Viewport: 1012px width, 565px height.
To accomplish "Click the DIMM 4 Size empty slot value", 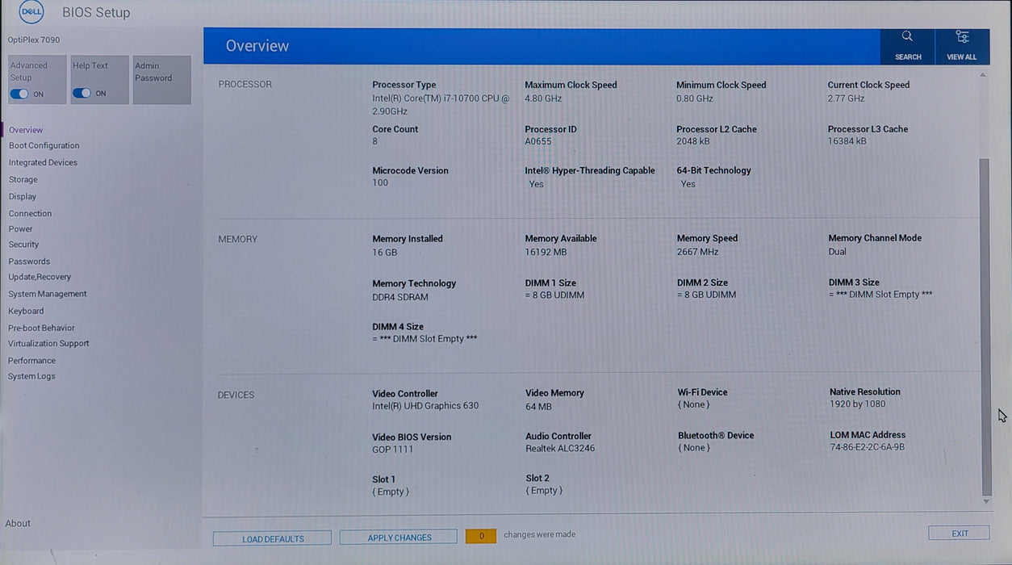I will [424, 339].
